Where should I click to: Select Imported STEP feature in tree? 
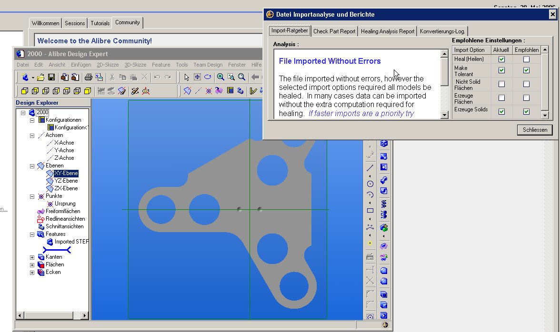71,242
